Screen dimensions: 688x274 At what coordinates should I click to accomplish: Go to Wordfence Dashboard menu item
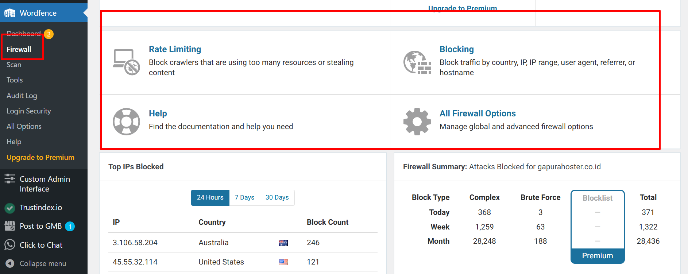pos(24,34)
